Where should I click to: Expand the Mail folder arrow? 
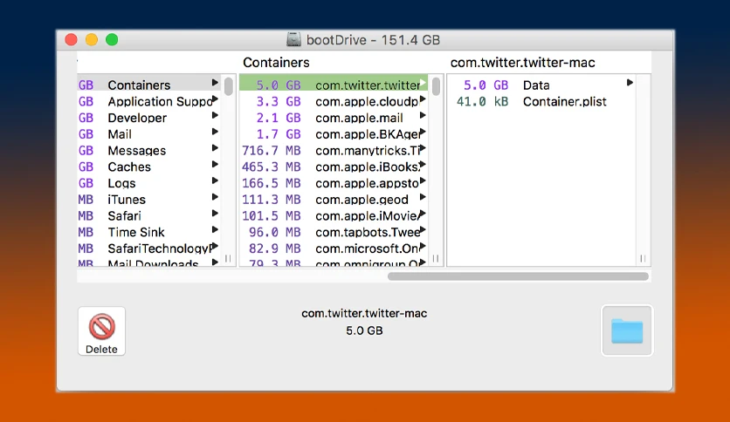tap(215, 132)
